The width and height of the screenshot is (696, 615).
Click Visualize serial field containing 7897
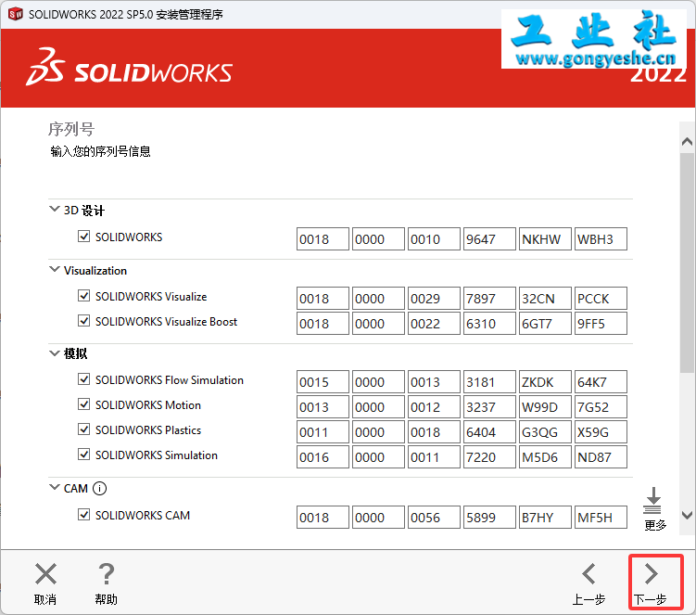[489, 298]
